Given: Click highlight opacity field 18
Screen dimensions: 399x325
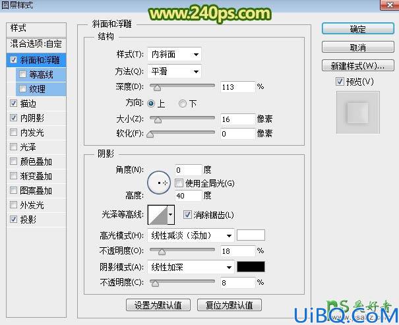Looking at the screenshot, I should (237, 251).
